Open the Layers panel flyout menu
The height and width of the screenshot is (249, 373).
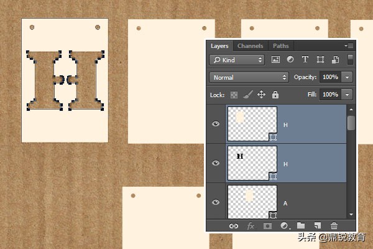pyautogui.click(x=349, y=45)
